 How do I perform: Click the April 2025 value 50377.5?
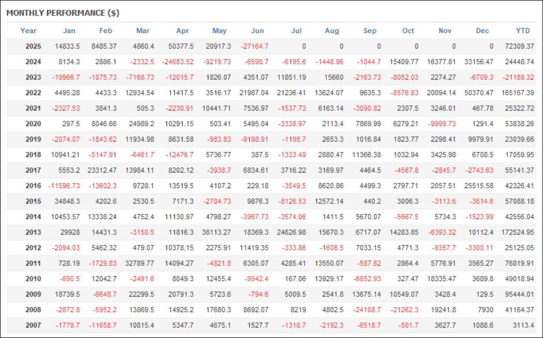point(181,47)
